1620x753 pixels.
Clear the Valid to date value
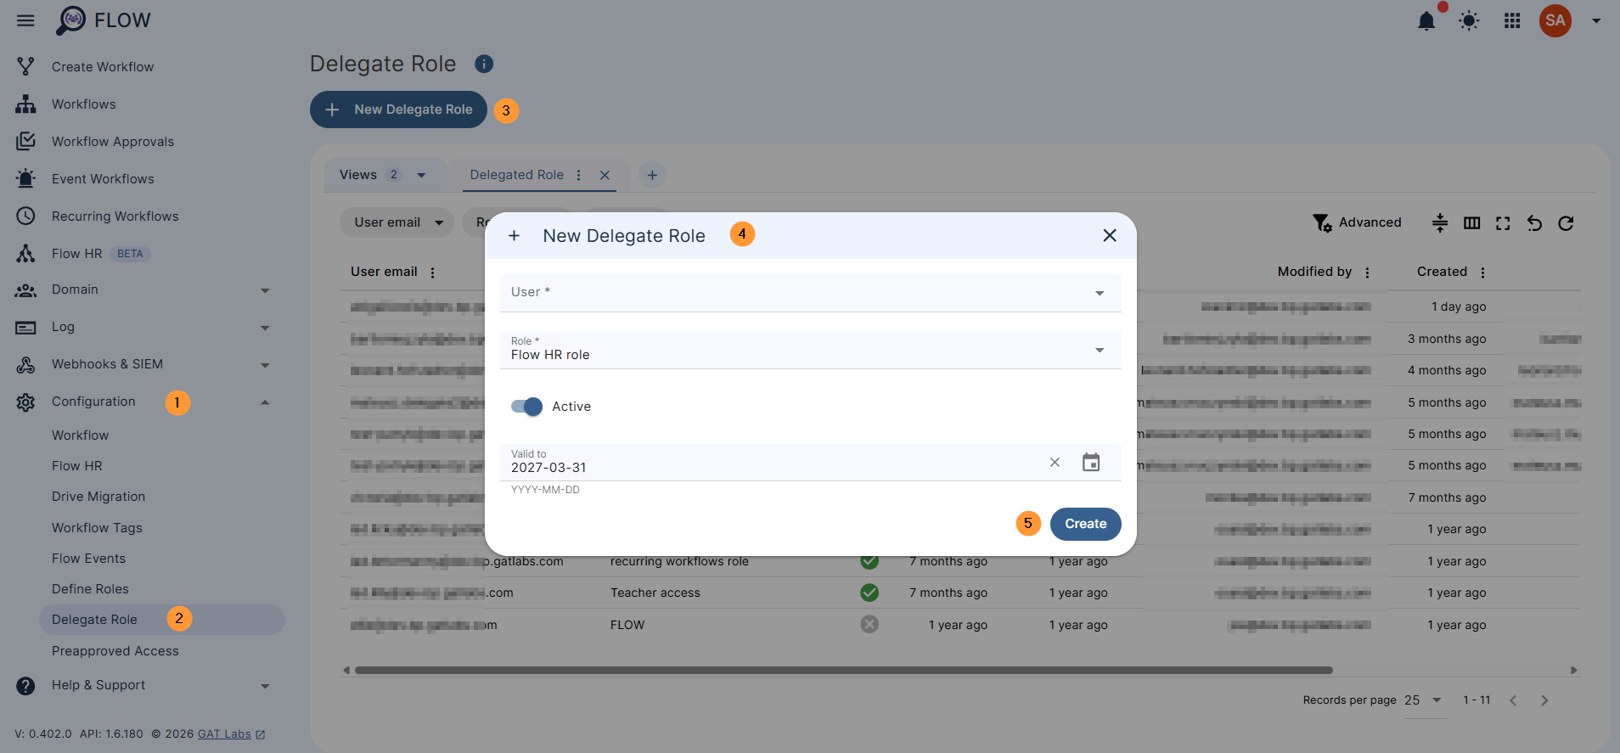(1055, 463)
